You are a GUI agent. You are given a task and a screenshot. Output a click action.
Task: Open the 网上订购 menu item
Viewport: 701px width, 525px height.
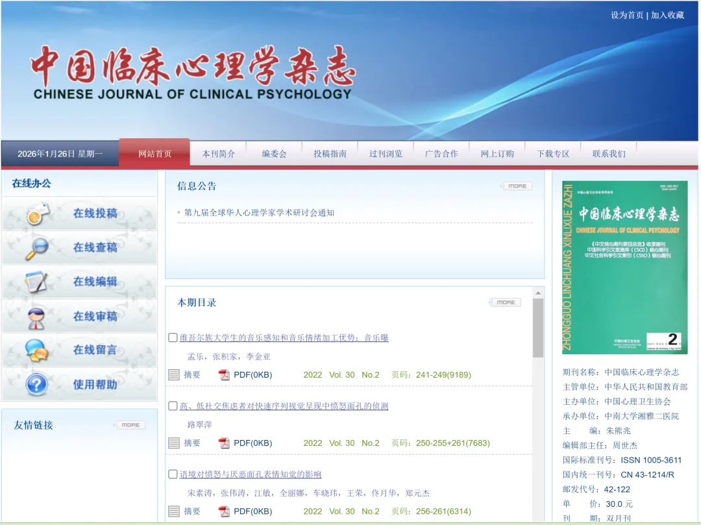coord(497,154)
